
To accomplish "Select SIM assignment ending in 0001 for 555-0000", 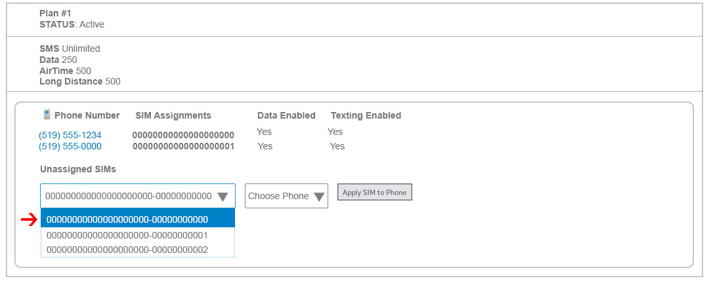I will 183,147.
